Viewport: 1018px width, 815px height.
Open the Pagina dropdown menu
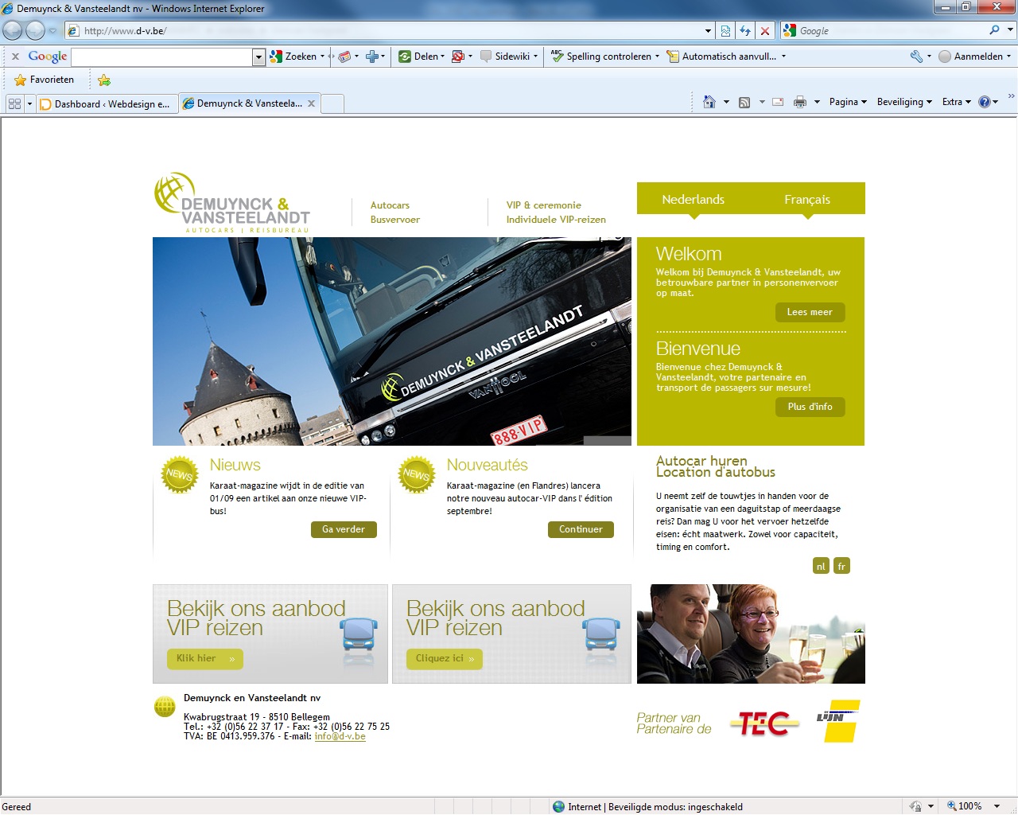pos(848,102)
